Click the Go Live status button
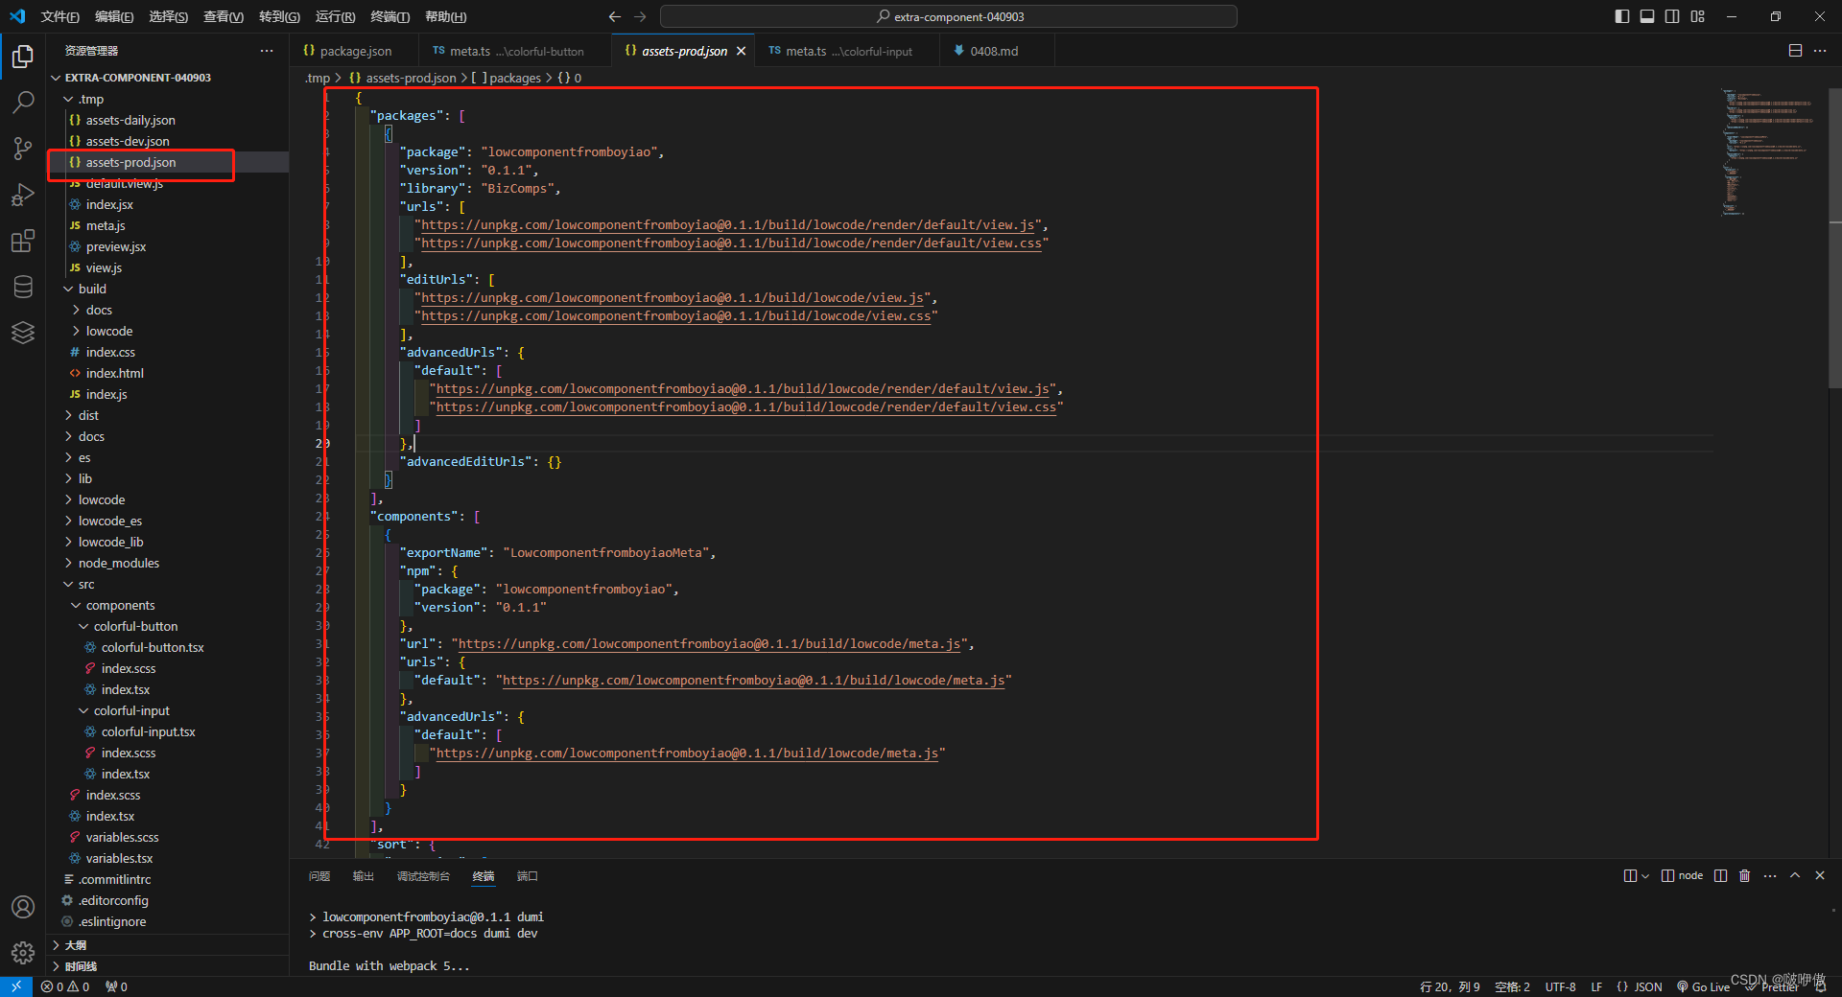This screenshot has width=1842, height=997. click(1703, 986)
